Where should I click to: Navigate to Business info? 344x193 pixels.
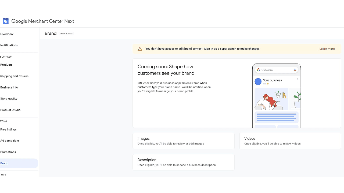[9, 87]
